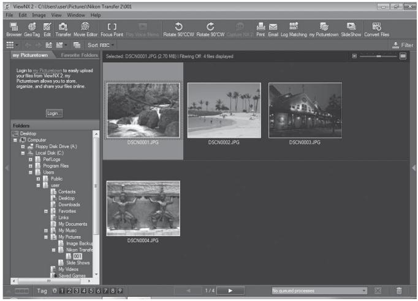Toggle tag number 1
The image size is (418, 301).
coord(62,291)
